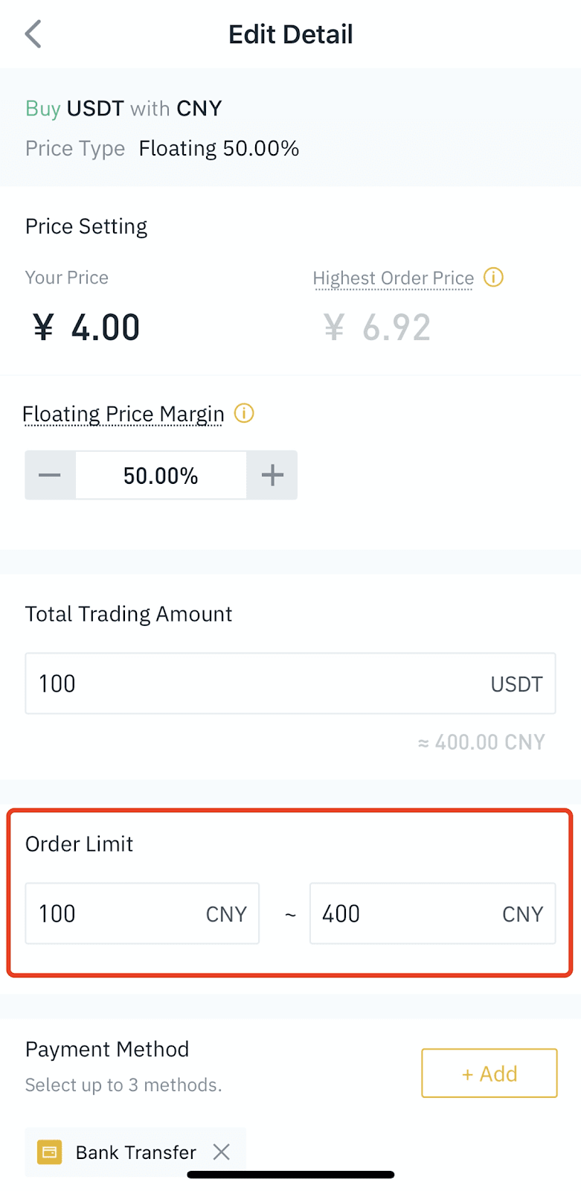The height and width of the screenshot is (1191, 581).
Task: Decrease margin with the minus button
Action: click(x=50, y=475)
